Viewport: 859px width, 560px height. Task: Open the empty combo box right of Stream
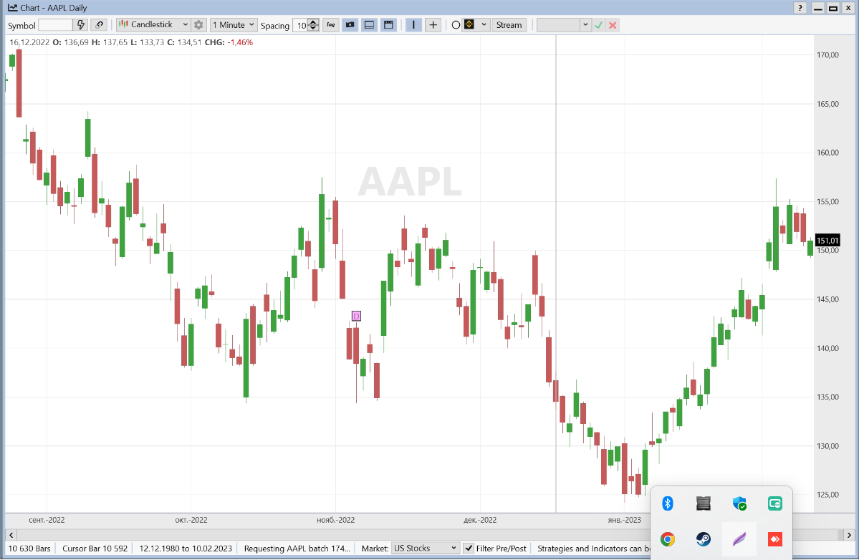pos(563,24)
